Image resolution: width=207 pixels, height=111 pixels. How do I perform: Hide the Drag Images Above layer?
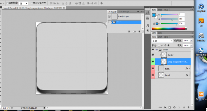click(x=153, y=62)
